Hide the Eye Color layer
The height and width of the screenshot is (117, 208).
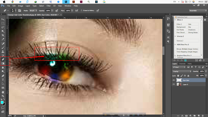174,80
